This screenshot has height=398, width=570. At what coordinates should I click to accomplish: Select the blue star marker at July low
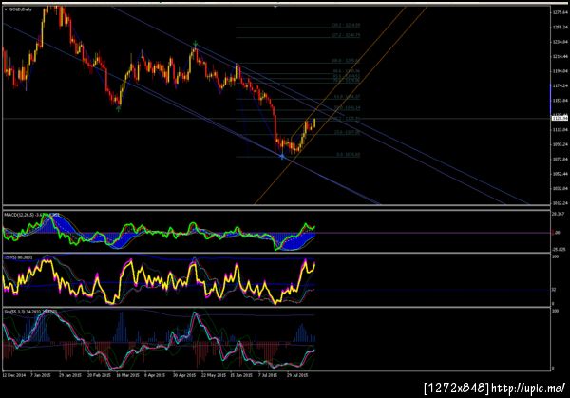(x=282, y=156)
